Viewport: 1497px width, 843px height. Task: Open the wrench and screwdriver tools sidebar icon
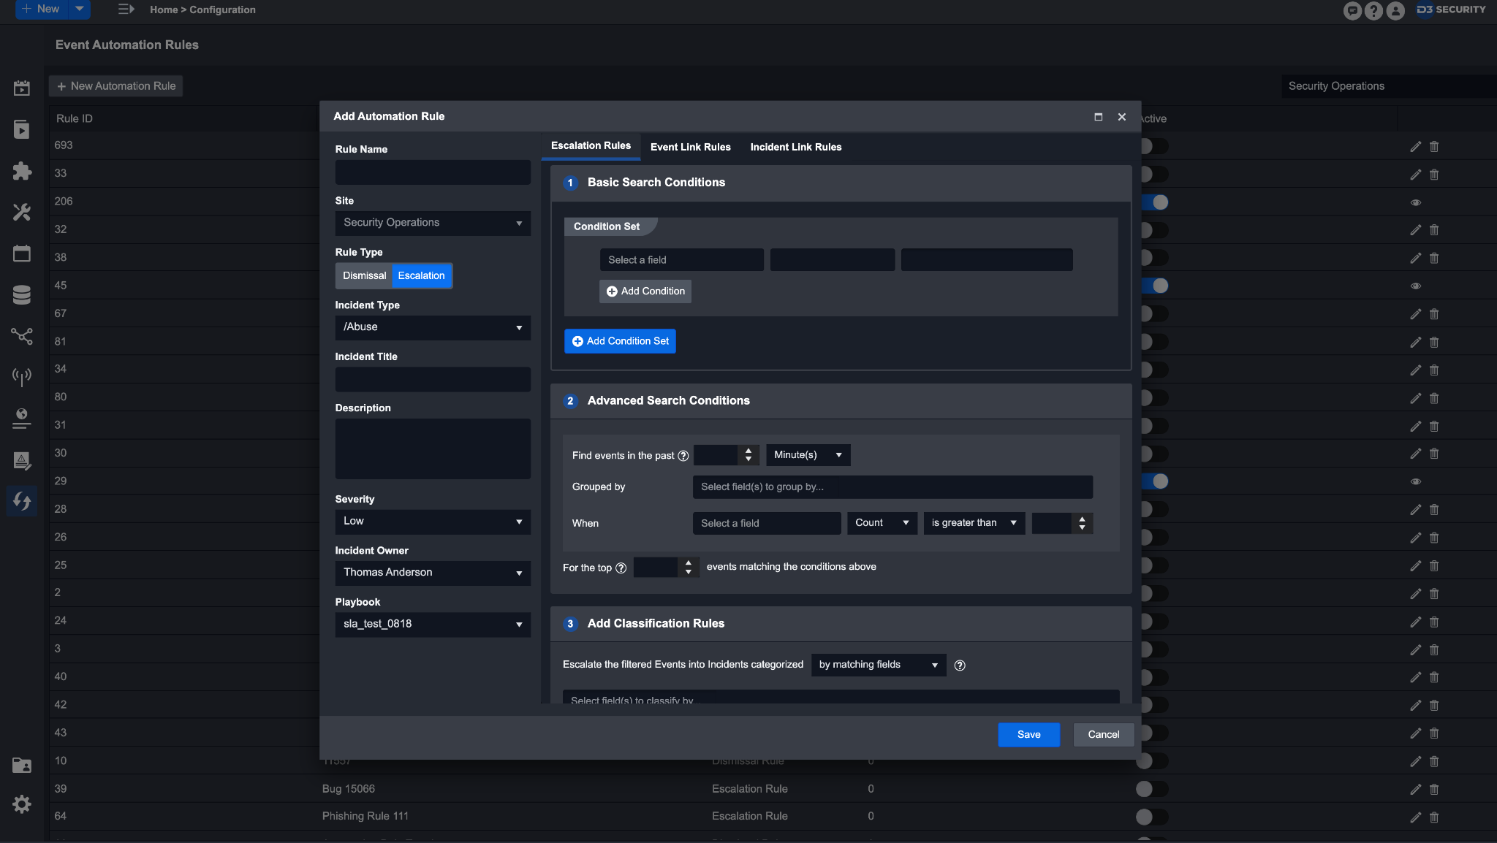22,212
